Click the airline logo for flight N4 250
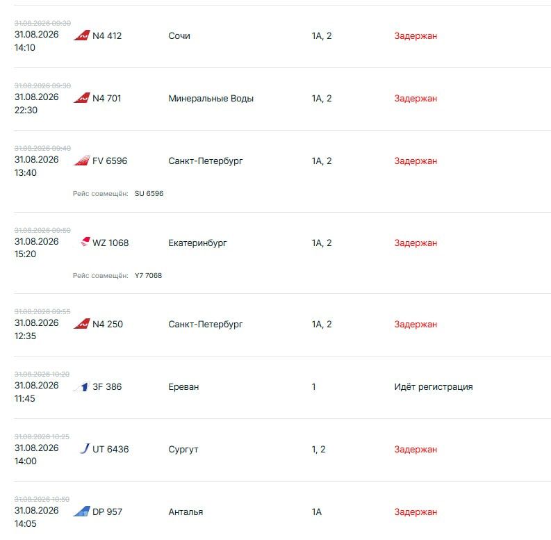Image resolution: width=551 pixels, height=540 pixels. (x=81, y=324)
